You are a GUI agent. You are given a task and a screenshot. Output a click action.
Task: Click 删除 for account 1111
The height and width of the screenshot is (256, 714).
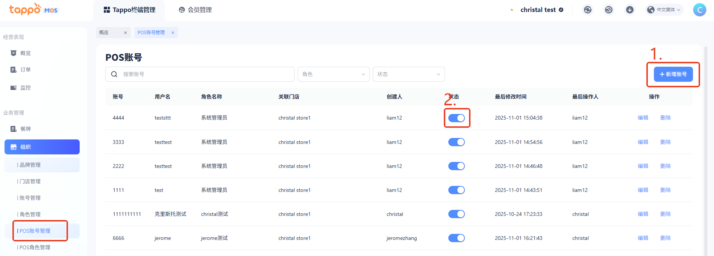point(665,190)
